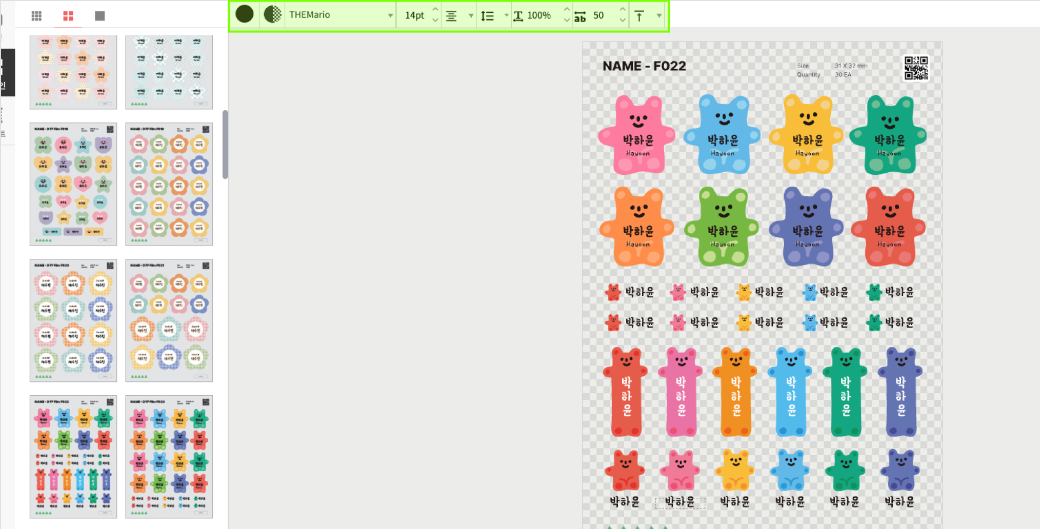The image size is (1040, 529).
Task: Switch to single large thumbnail view
Action: pos(100,16)
